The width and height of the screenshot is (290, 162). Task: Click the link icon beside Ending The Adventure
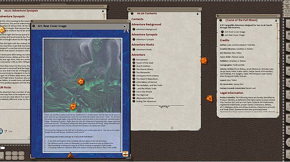coord(134,101)
